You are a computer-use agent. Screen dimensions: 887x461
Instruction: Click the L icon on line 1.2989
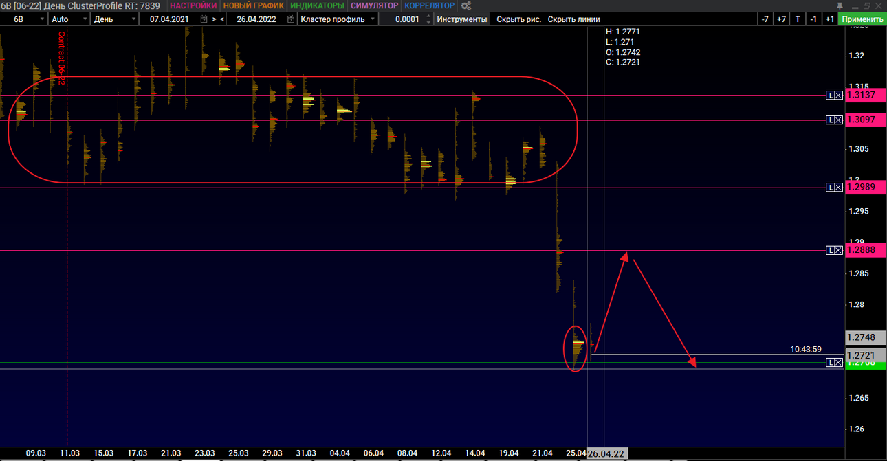coord(830,188)
